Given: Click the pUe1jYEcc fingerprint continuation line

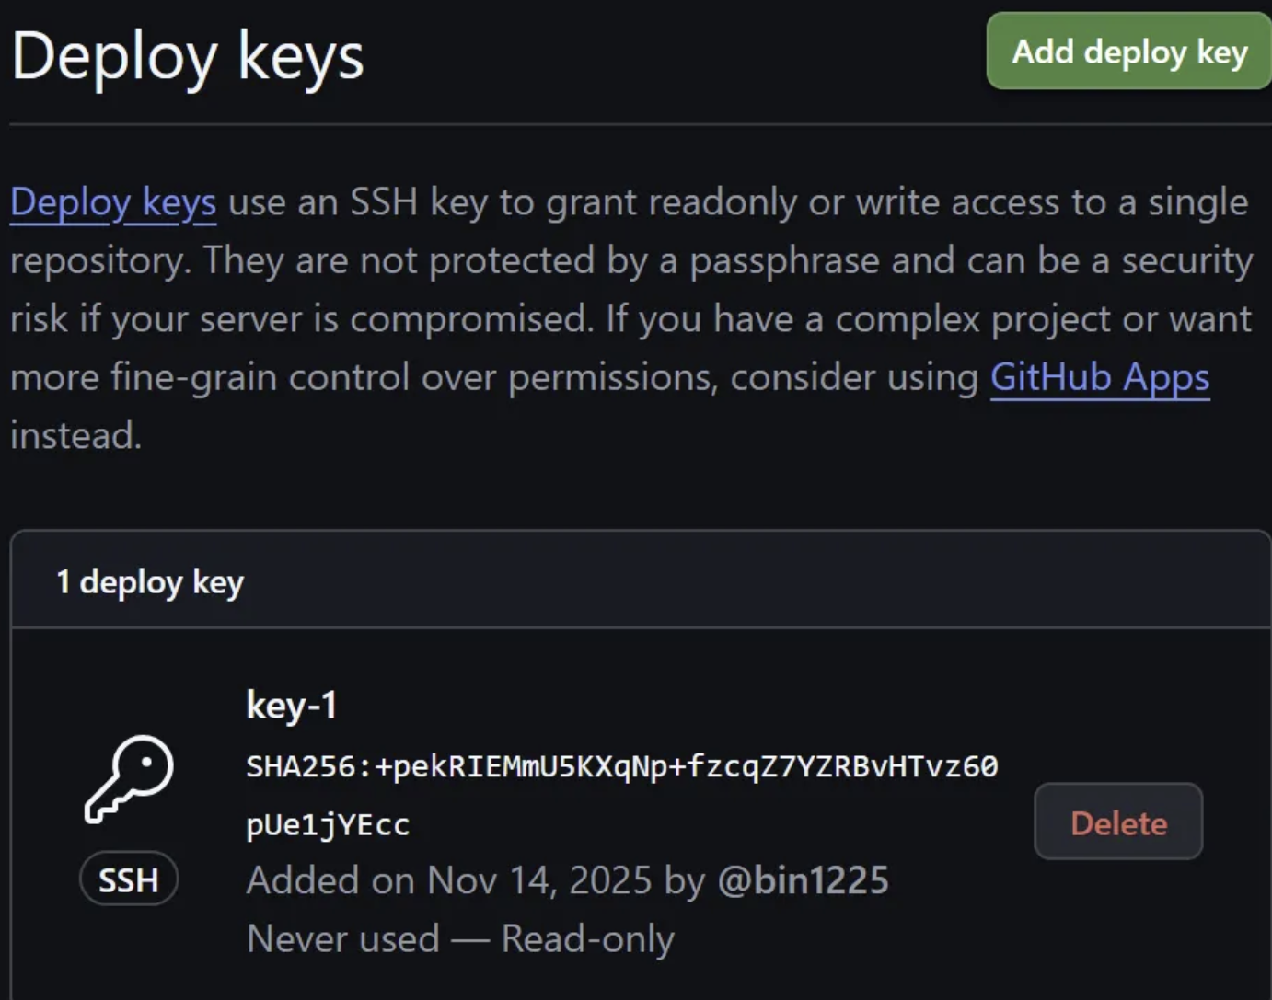Looking at the screenshot, I should [328, 825].
